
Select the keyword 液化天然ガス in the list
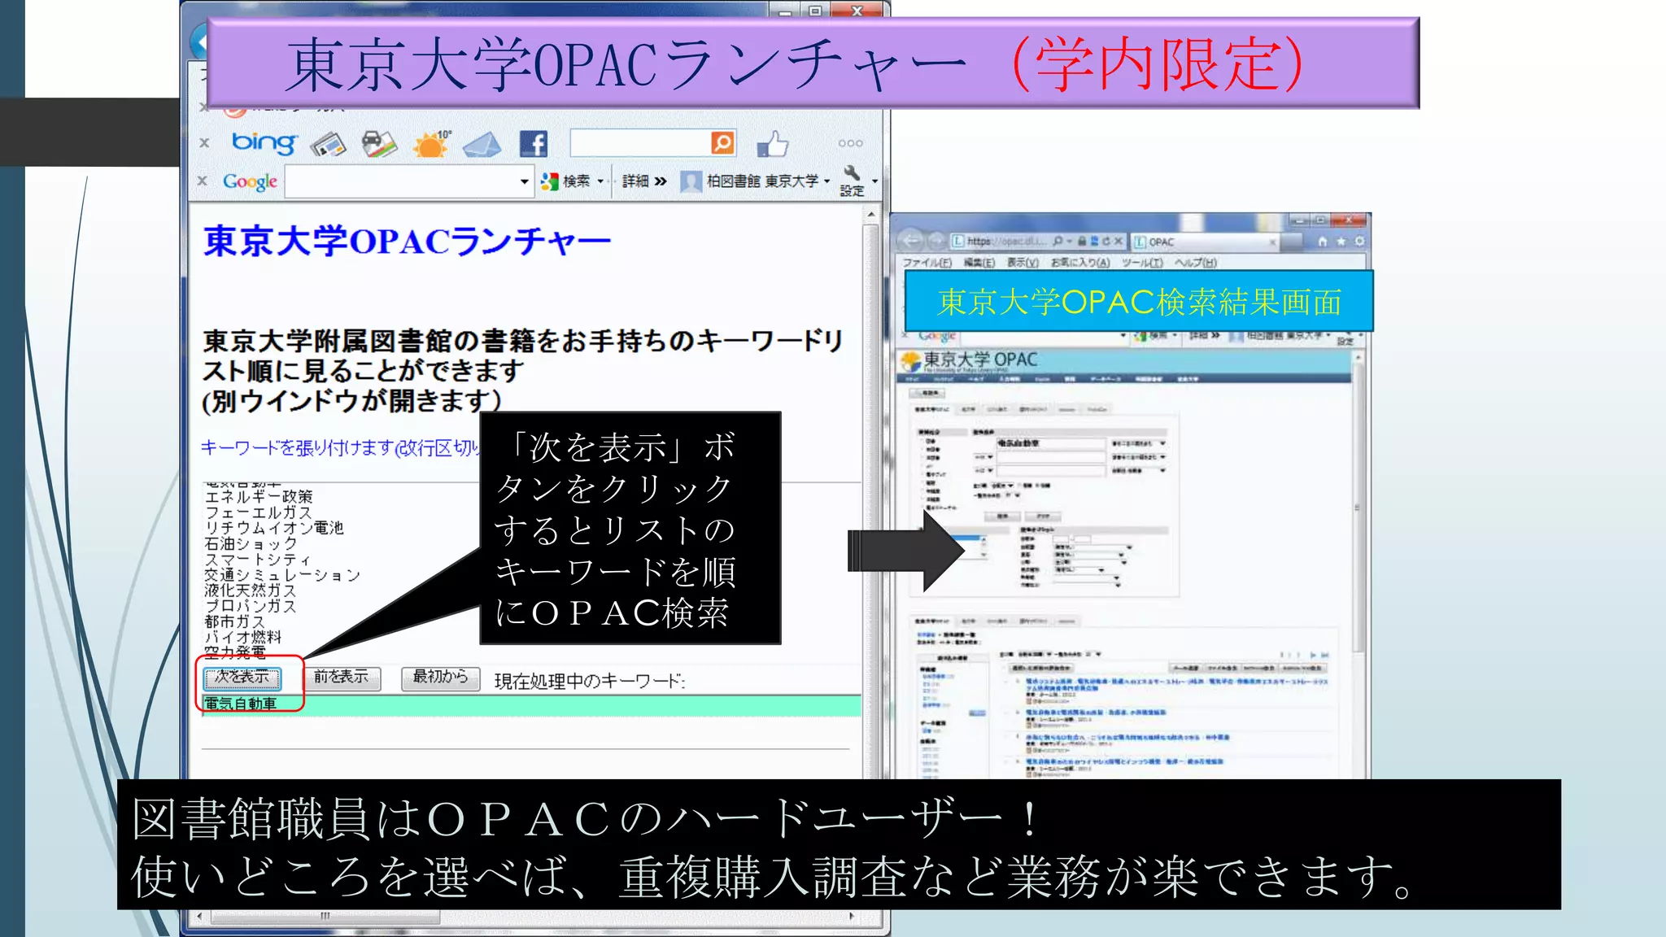(x=250, y=591)
